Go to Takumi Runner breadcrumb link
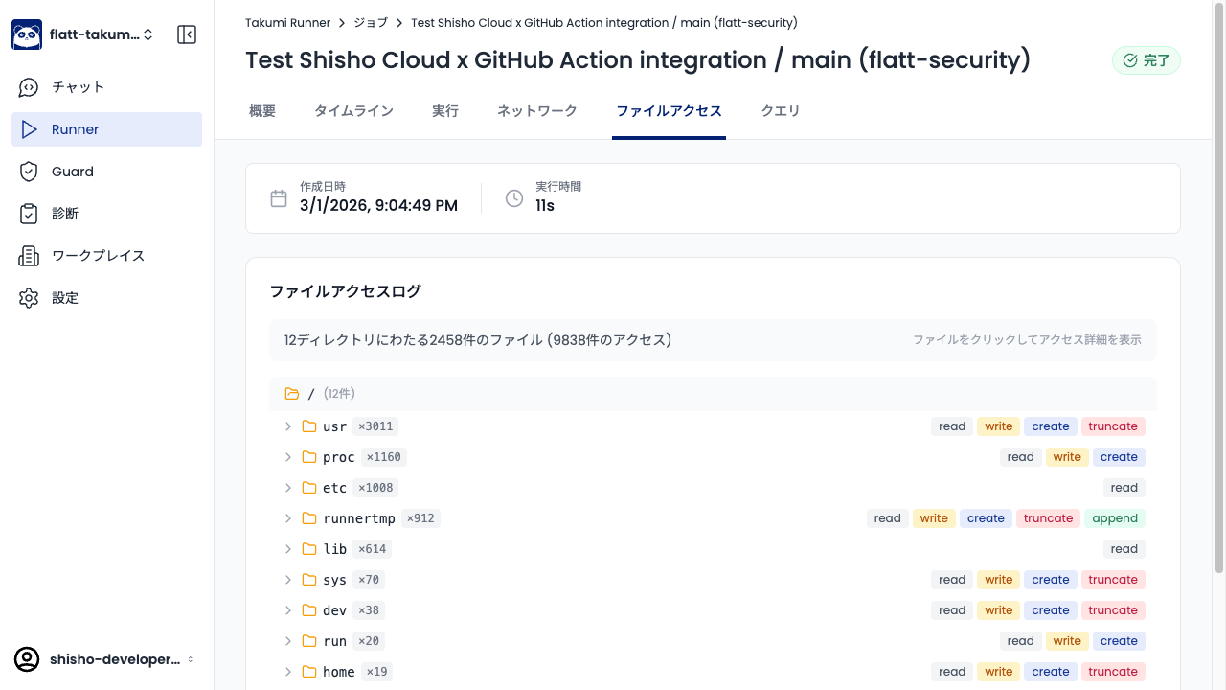The height and width of the screenshot is (690, 1226). click(287, 22)
